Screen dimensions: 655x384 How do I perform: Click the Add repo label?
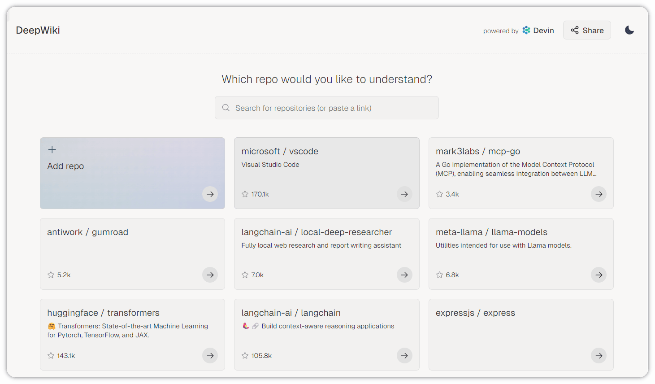click(x=65, y=166)
